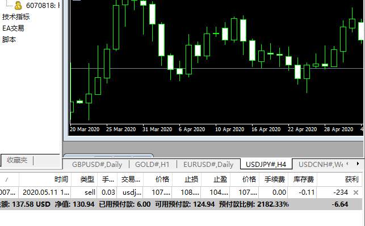Click the 20 Mar 2020 date label
The image size is (365, 226).
[x=85, y=129]
